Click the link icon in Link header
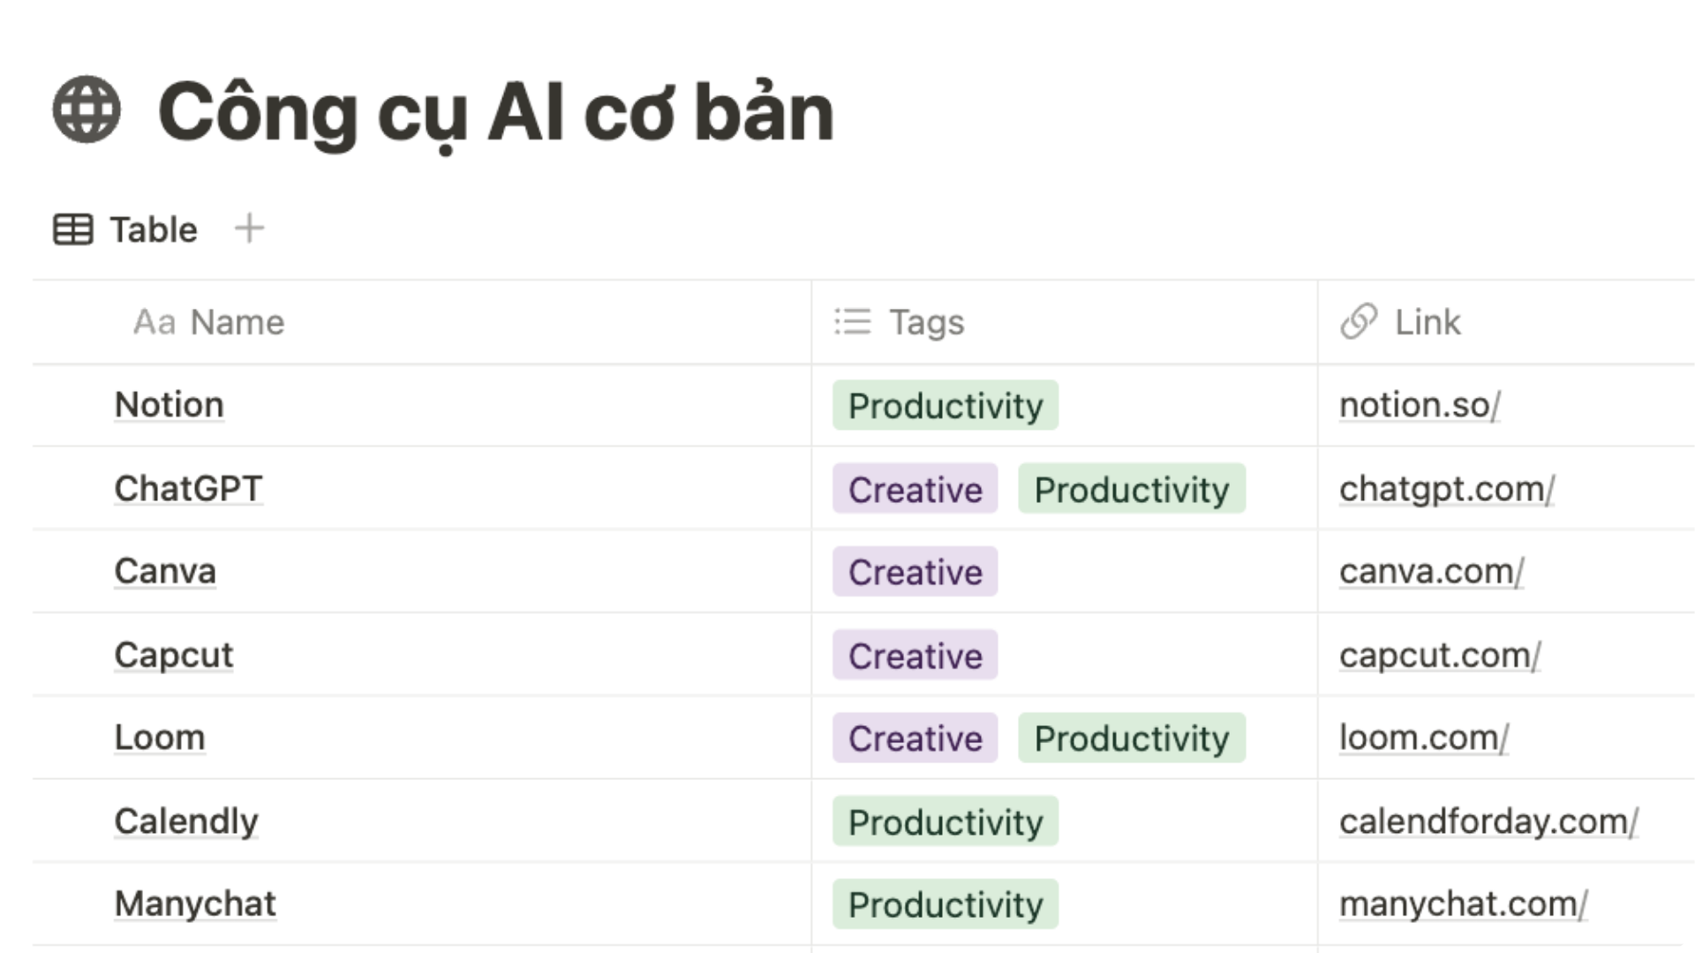The width and height of the screenshot is (1695, 953). tap(1359, 321)
